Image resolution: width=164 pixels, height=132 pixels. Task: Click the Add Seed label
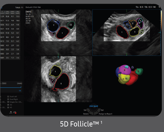tap(94, 106)
